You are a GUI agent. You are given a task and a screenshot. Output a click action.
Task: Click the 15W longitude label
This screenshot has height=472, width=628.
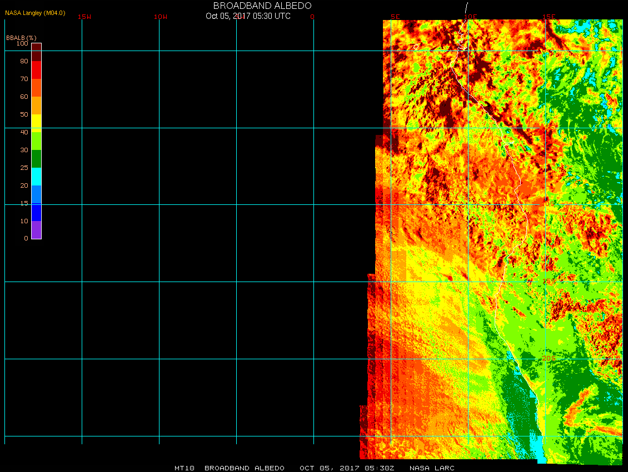pyautogui.click(x=84, y=17)
